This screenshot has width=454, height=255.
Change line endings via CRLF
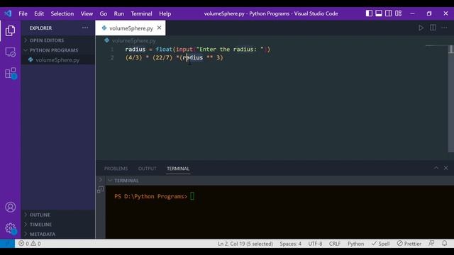tap(335, 244)
